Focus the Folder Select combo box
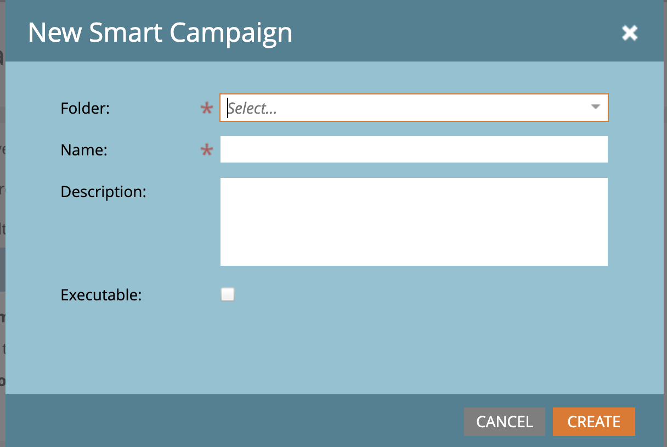667x447 pixels. 414,108
